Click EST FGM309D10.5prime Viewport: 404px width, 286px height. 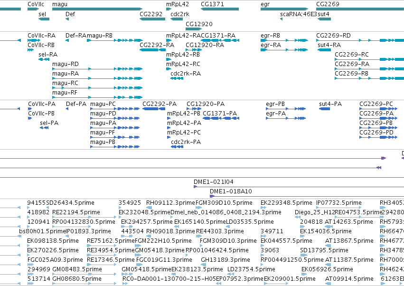tap(224, 203)
